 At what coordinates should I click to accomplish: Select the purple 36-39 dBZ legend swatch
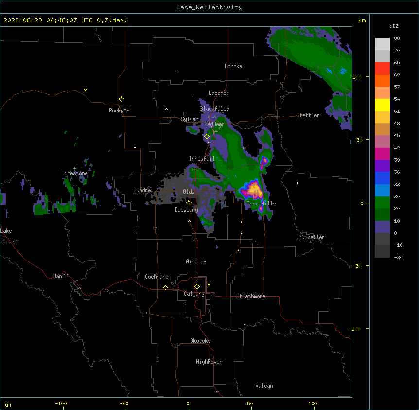382,166
